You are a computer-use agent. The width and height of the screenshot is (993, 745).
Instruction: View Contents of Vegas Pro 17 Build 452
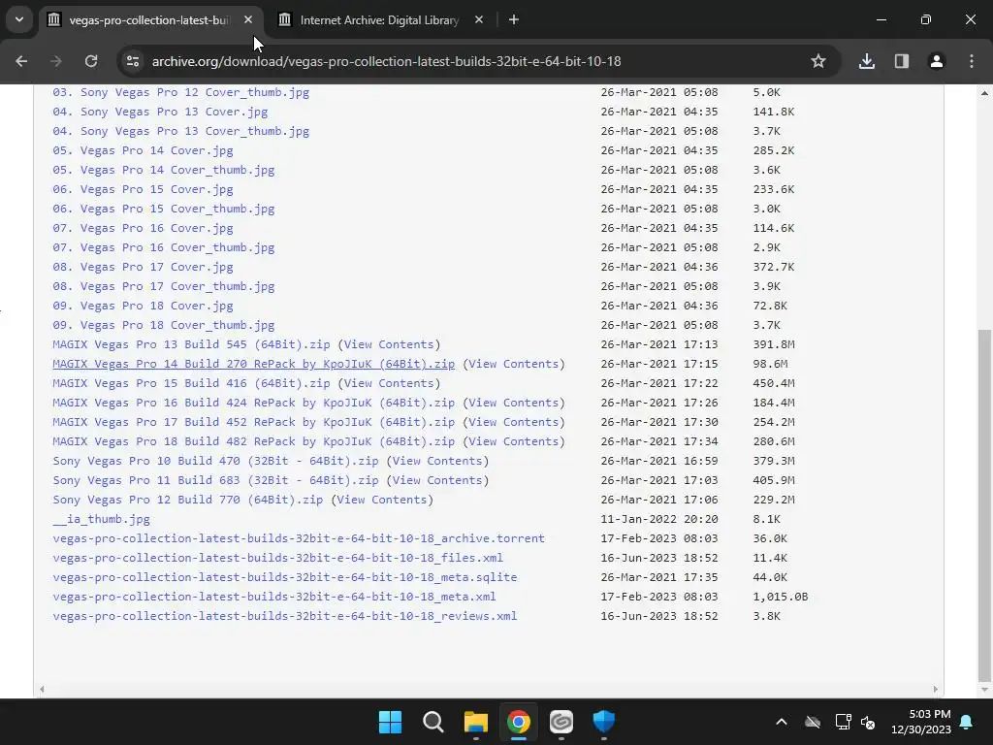pyautogui.click(x=514, y=423)
